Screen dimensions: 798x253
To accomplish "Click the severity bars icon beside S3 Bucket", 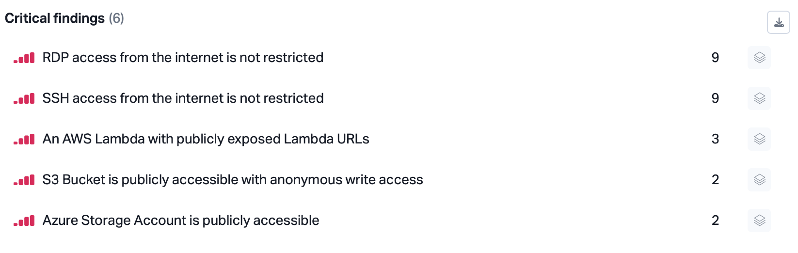I will (24, 180).
